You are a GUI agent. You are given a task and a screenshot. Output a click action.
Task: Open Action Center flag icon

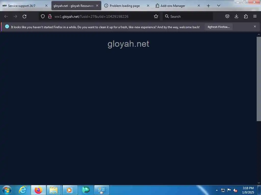(x=229, y=190)
